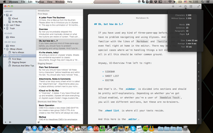Click the Favorites star icon in toolbar

pyautogui.click(x=173, y=6)
